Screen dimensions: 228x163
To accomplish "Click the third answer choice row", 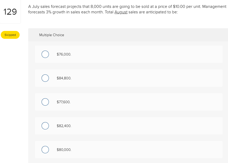I will pos(129,102).
